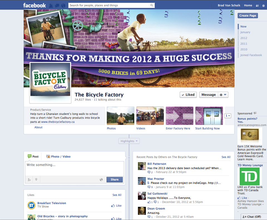Jump to 2011 in the timeline

[244, 44]
